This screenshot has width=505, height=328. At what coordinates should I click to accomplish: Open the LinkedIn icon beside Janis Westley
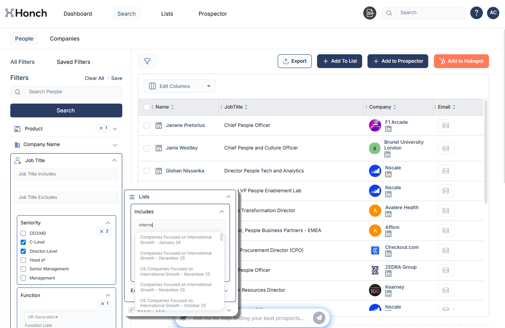[159, 148]
